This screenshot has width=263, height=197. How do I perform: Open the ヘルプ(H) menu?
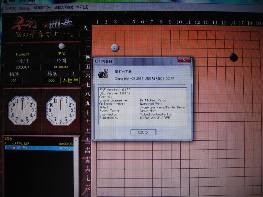pos(82,7)
